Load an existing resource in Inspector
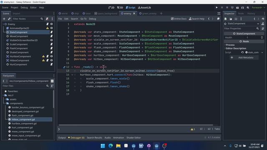 231,19
